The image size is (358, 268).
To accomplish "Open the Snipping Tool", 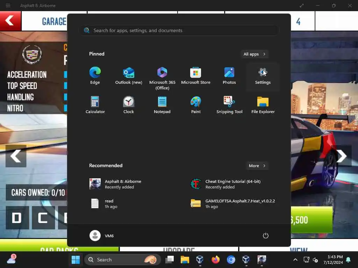I will click(229, 105).
